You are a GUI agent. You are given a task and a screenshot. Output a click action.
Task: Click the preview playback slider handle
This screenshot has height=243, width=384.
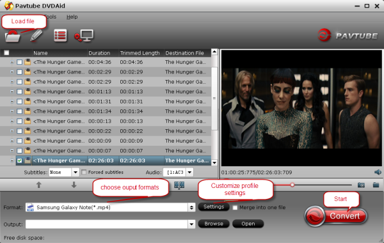(292, 185)
